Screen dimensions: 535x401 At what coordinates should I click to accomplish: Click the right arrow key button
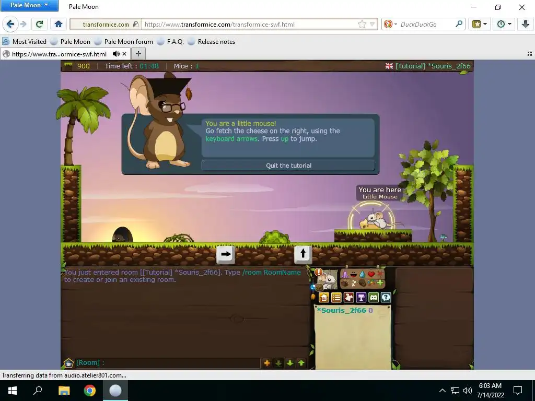[226, 254]
